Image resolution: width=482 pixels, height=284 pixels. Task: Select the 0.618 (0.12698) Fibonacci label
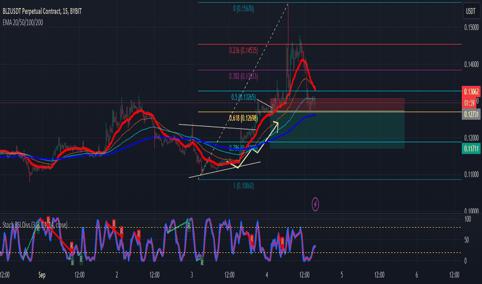click(243, 118)
